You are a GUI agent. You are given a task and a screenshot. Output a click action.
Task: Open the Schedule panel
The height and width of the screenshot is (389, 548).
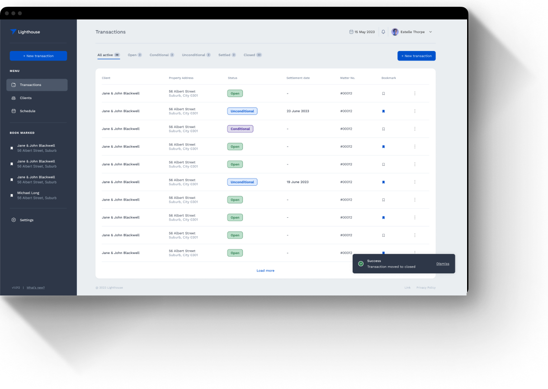click(x=27, y=111)
